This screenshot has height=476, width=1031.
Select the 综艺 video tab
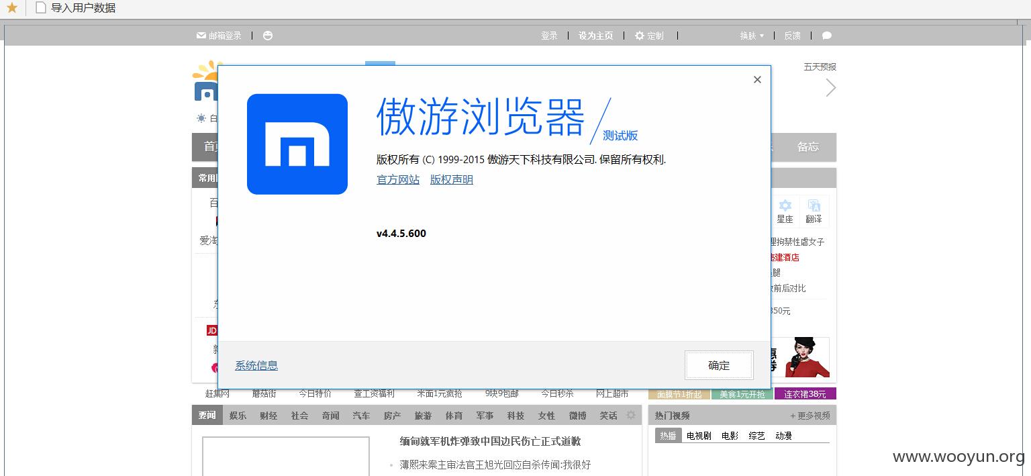point(756,436)
